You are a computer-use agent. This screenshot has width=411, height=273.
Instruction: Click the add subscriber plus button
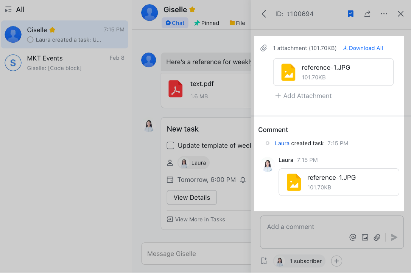point(336,261)
